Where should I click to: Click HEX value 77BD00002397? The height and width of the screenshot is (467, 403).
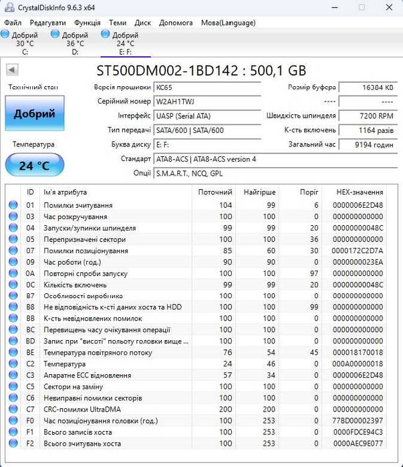358,420
